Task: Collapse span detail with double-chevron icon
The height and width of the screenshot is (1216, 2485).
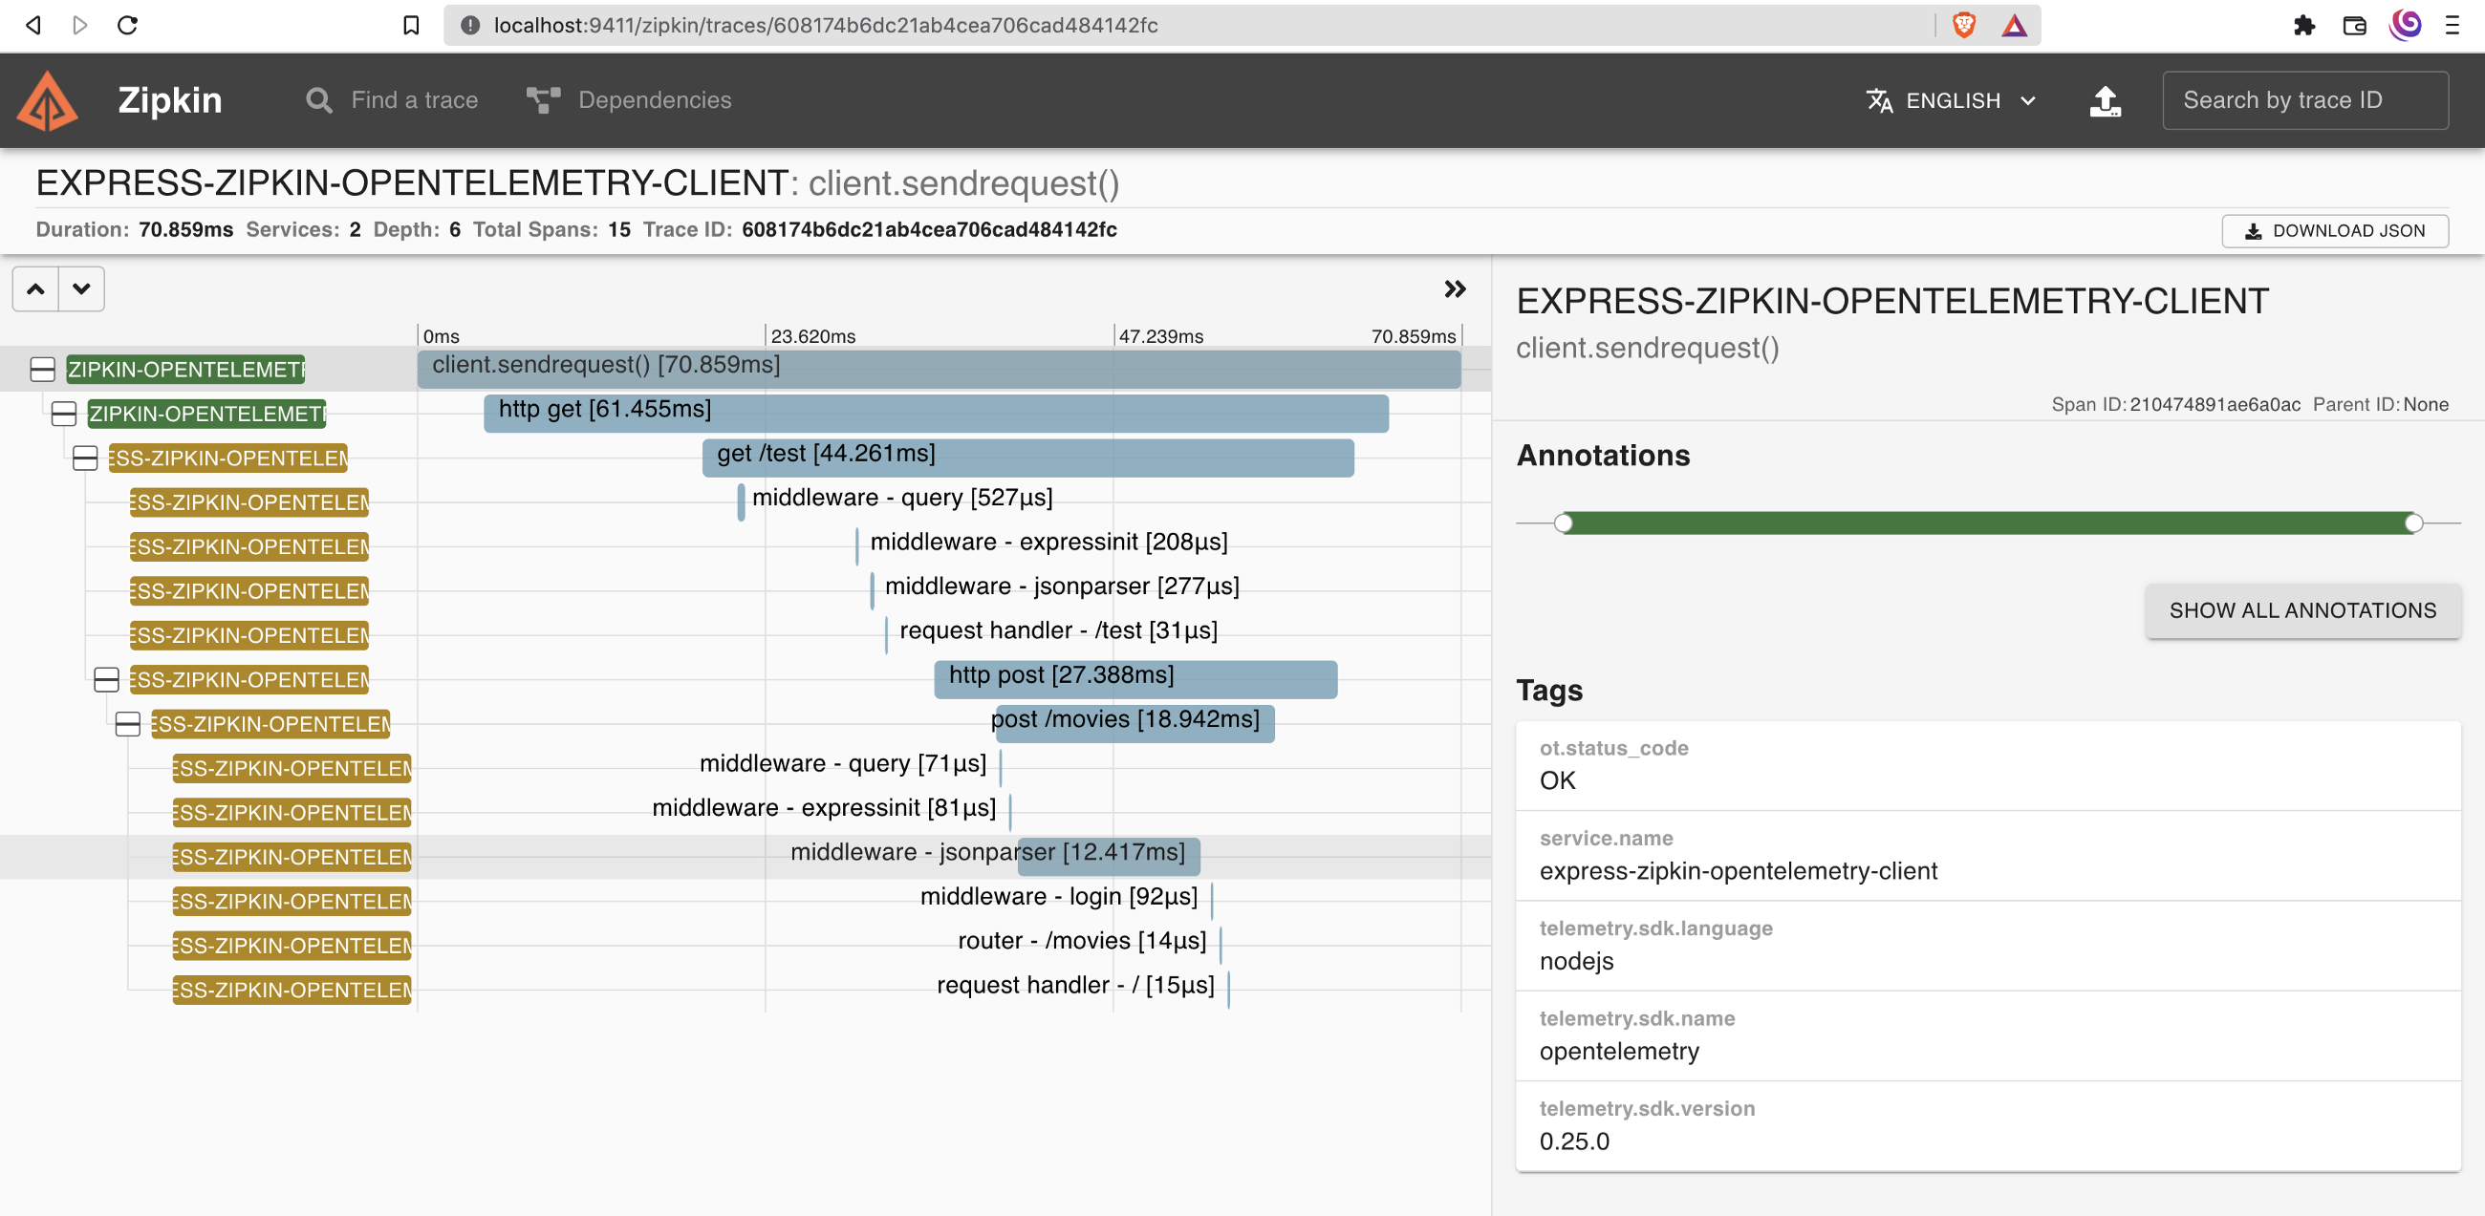Action: coord(1455,288)
